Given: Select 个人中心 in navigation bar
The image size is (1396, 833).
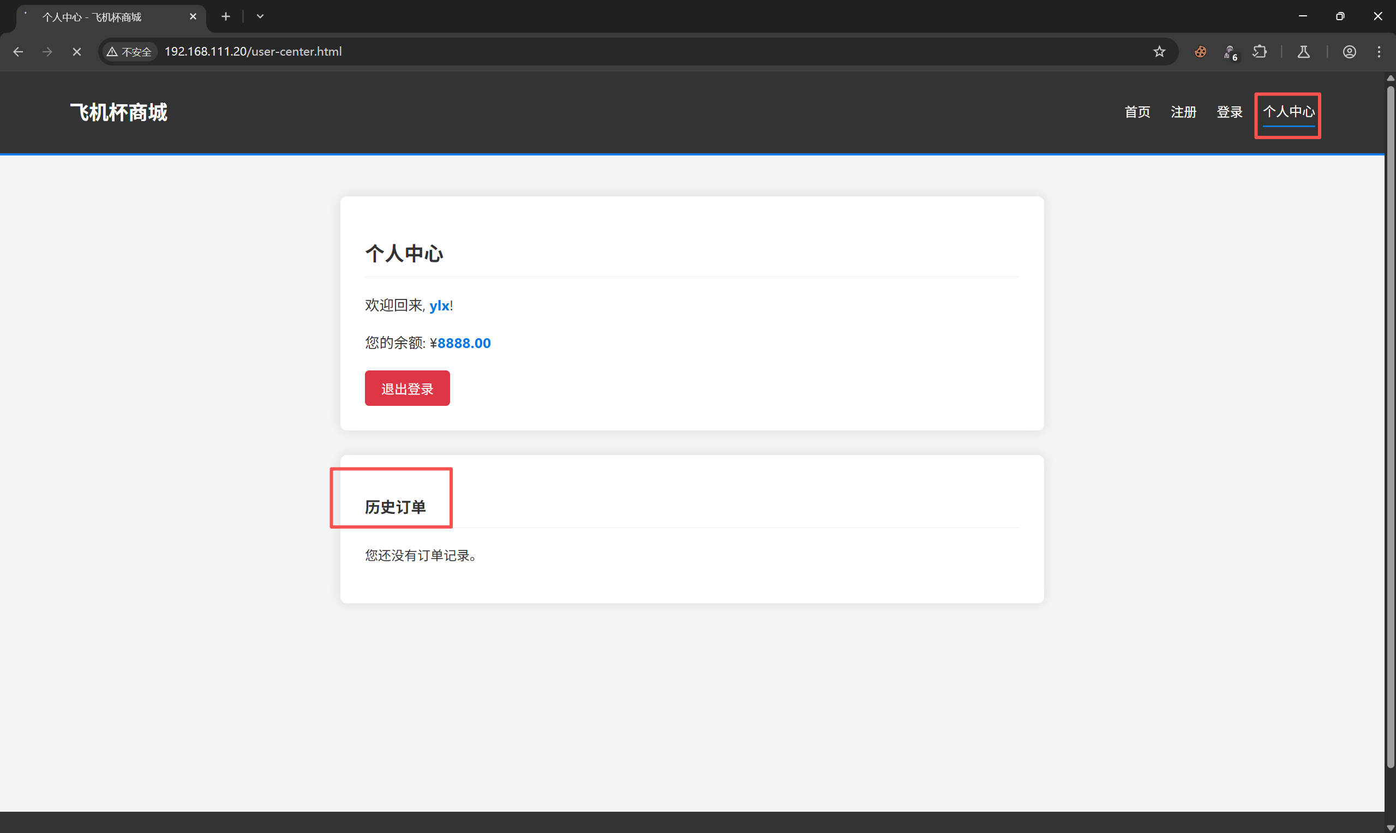Looking at the screenshot, I should (x=1288, y=112).
